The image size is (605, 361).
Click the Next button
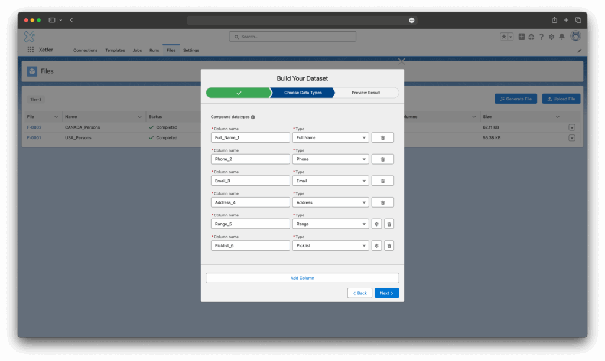pyautogui.click(x=386, y=293)
